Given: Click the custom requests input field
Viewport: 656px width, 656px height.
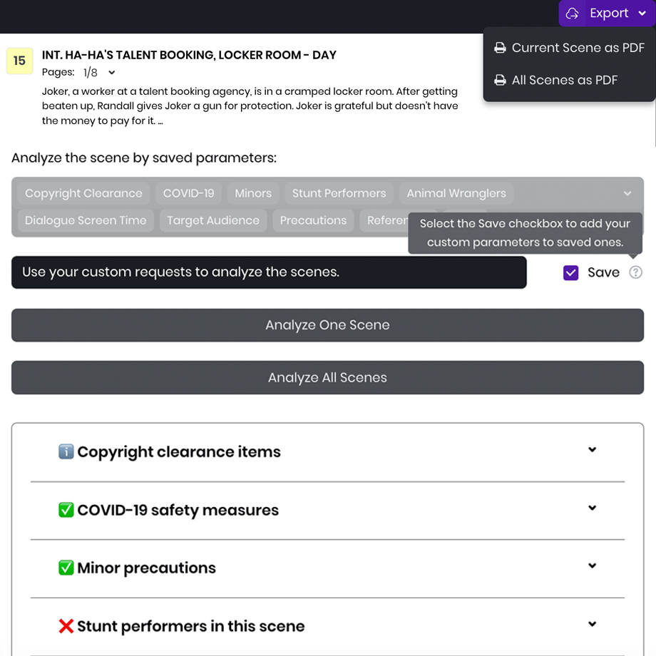Looking at the screenshot, I should coord(269,272).
